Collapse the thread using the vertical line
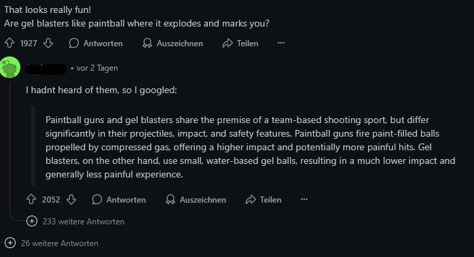The height and width of the screenshot is (257, 474). pyautogui.click(x=10, y=145)
